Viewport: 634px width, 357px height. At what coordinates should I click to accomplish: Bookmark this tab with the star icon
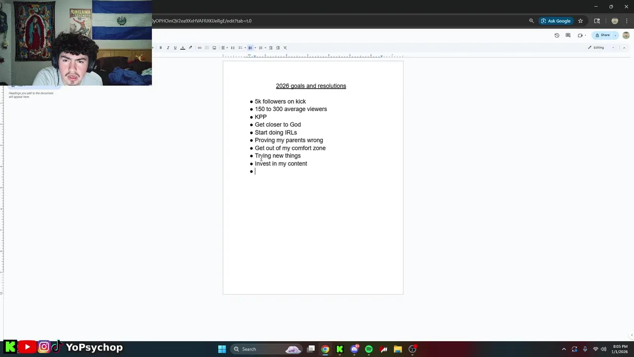(x=581, y=21)
